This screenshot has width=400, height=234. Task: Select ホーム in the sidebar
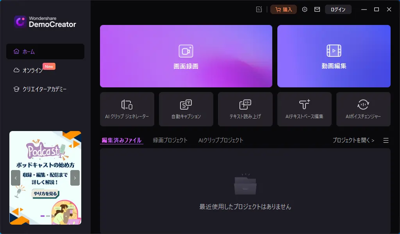tap(45, 51)
